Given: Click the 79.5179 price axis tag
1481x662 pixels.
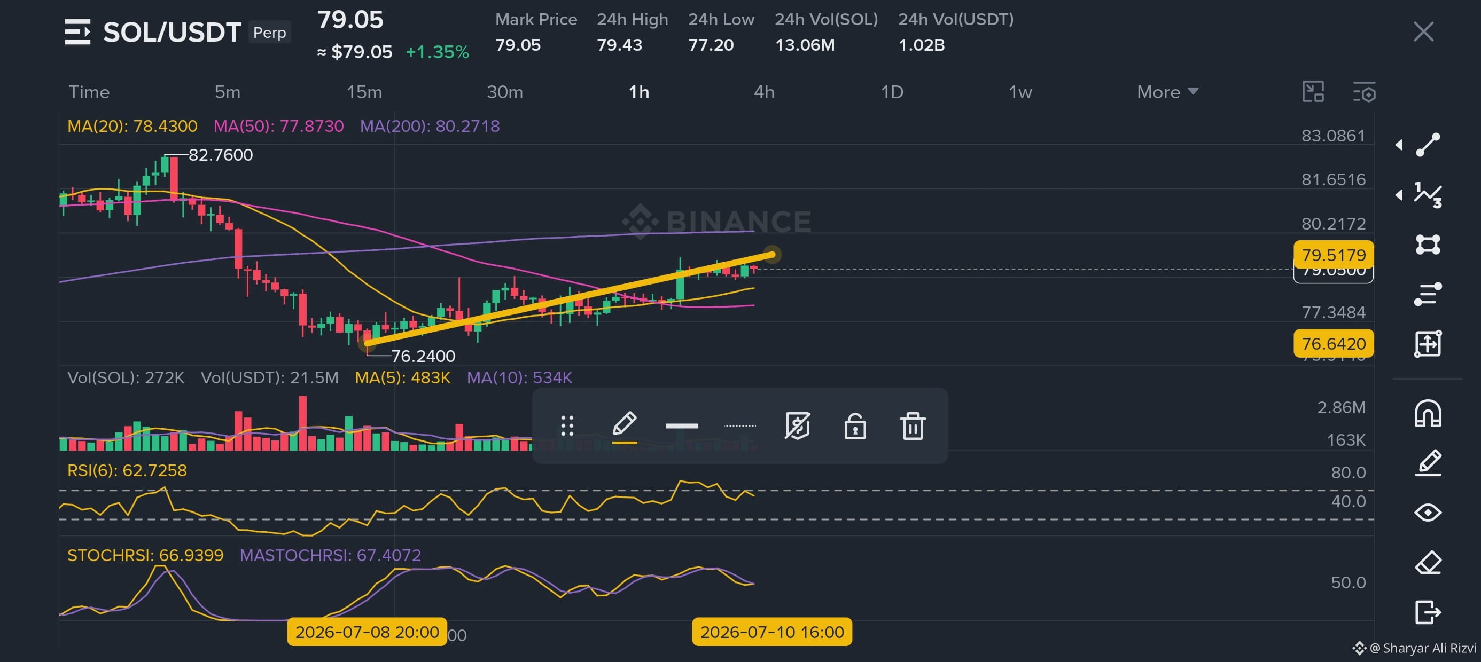Looking at the screenshot, I should point(1333,255).
